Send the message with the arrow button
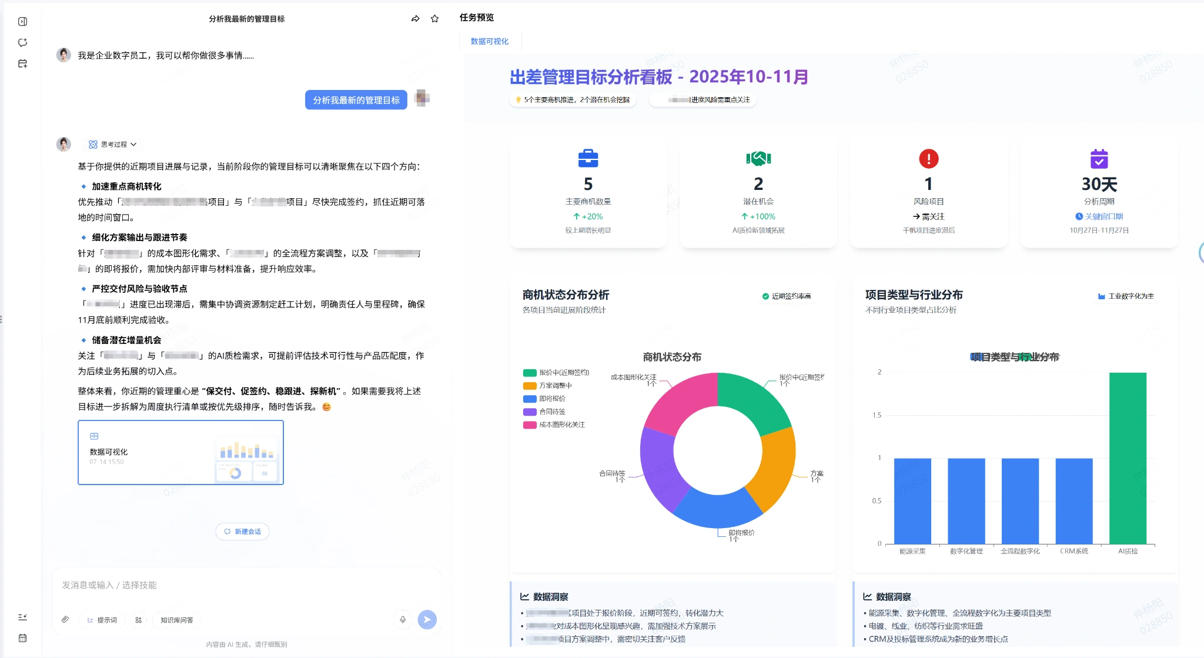 coord(427,619)
